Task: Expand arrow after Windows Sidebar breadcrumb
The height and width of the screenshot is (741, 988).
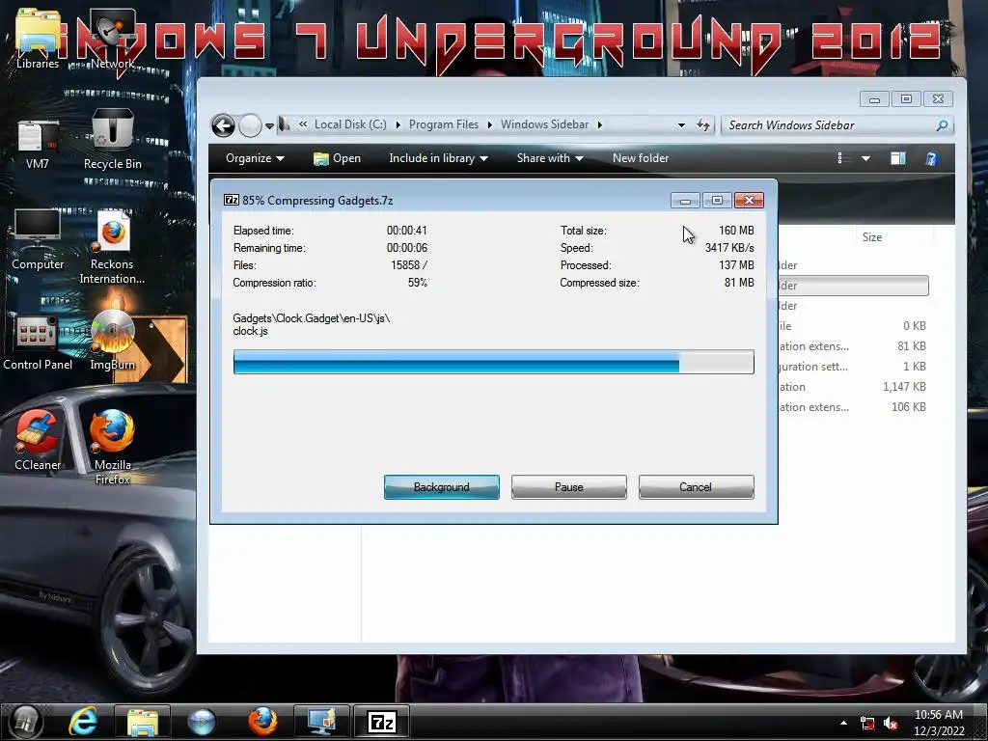Action: (600, 124)
